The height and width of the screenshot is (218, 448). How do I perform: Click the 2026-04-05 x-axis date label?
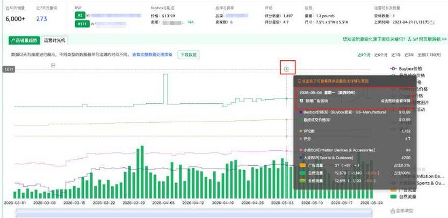(163, 202)
